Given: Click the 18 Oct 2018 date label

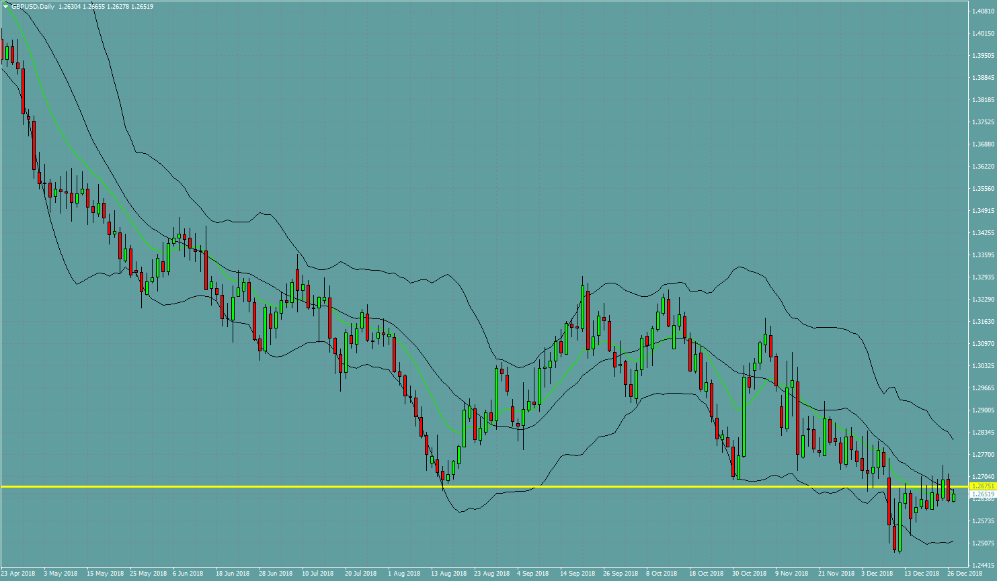Looking at the screenshot, I should 707,574.
